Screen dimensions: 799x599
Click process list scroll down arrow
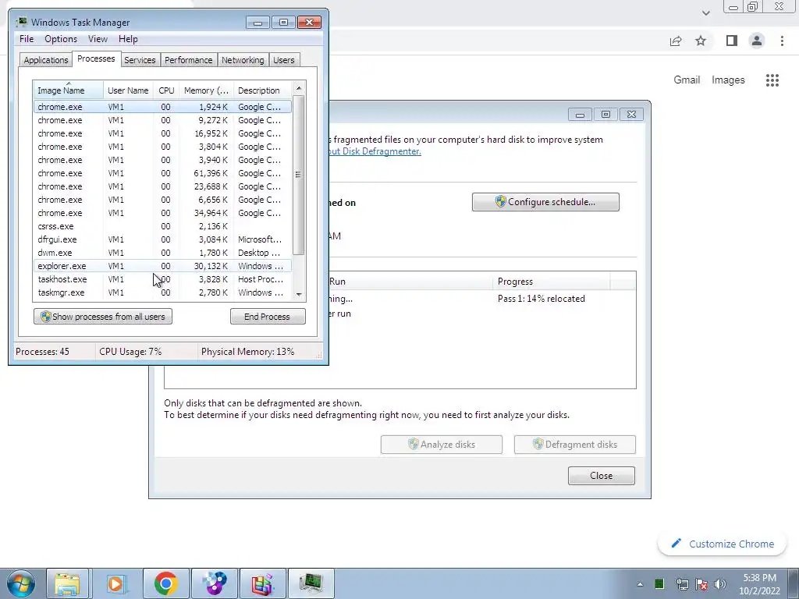pos(299,294)
